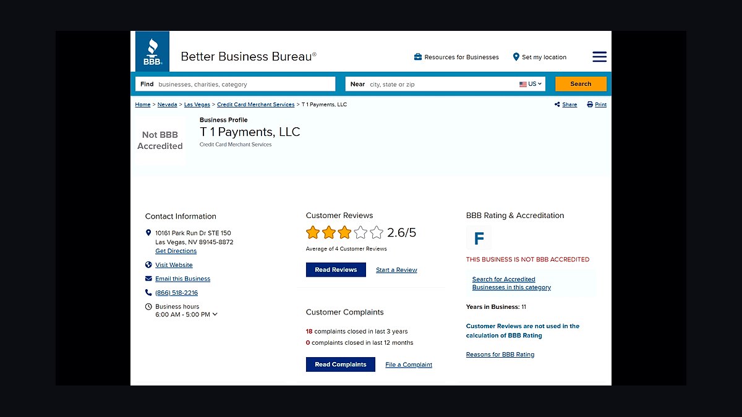Viewport: 742px width, 417px height.
Task: Click the phone icon beside the number
Action: pyautogui.click(x=148, y=292)
